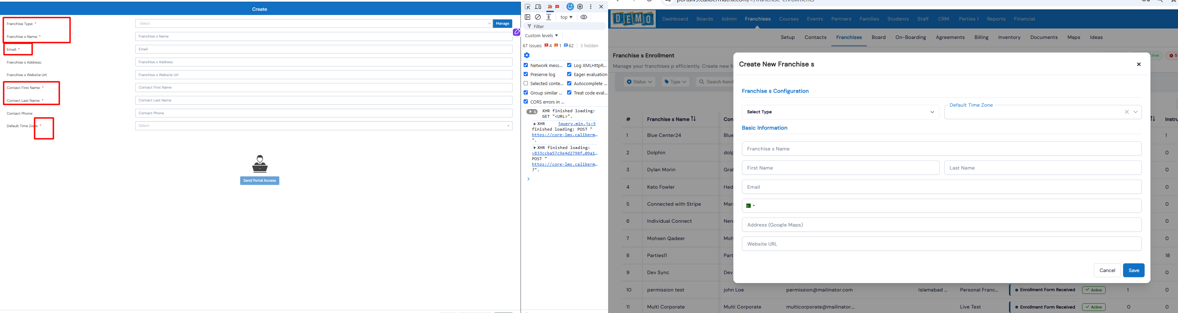Click the purple edit pencil icon on Create form

[x=517, y=32]
